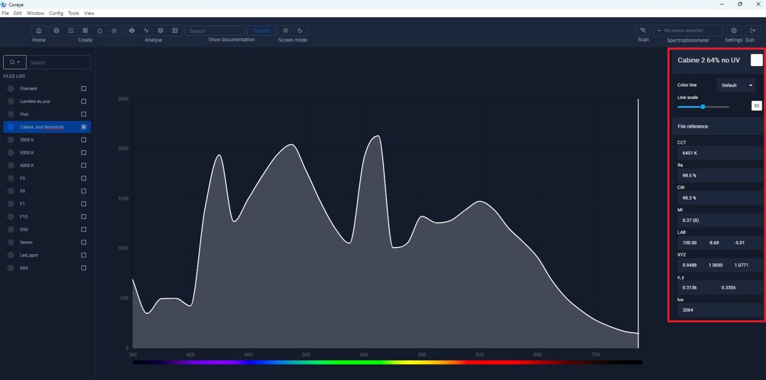Go to the Home screen icon

click(39, 31)
